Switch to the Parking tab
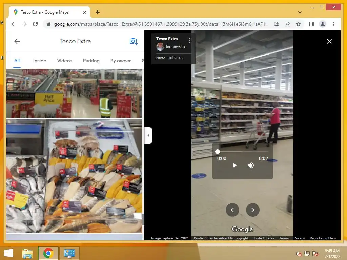 91,61
